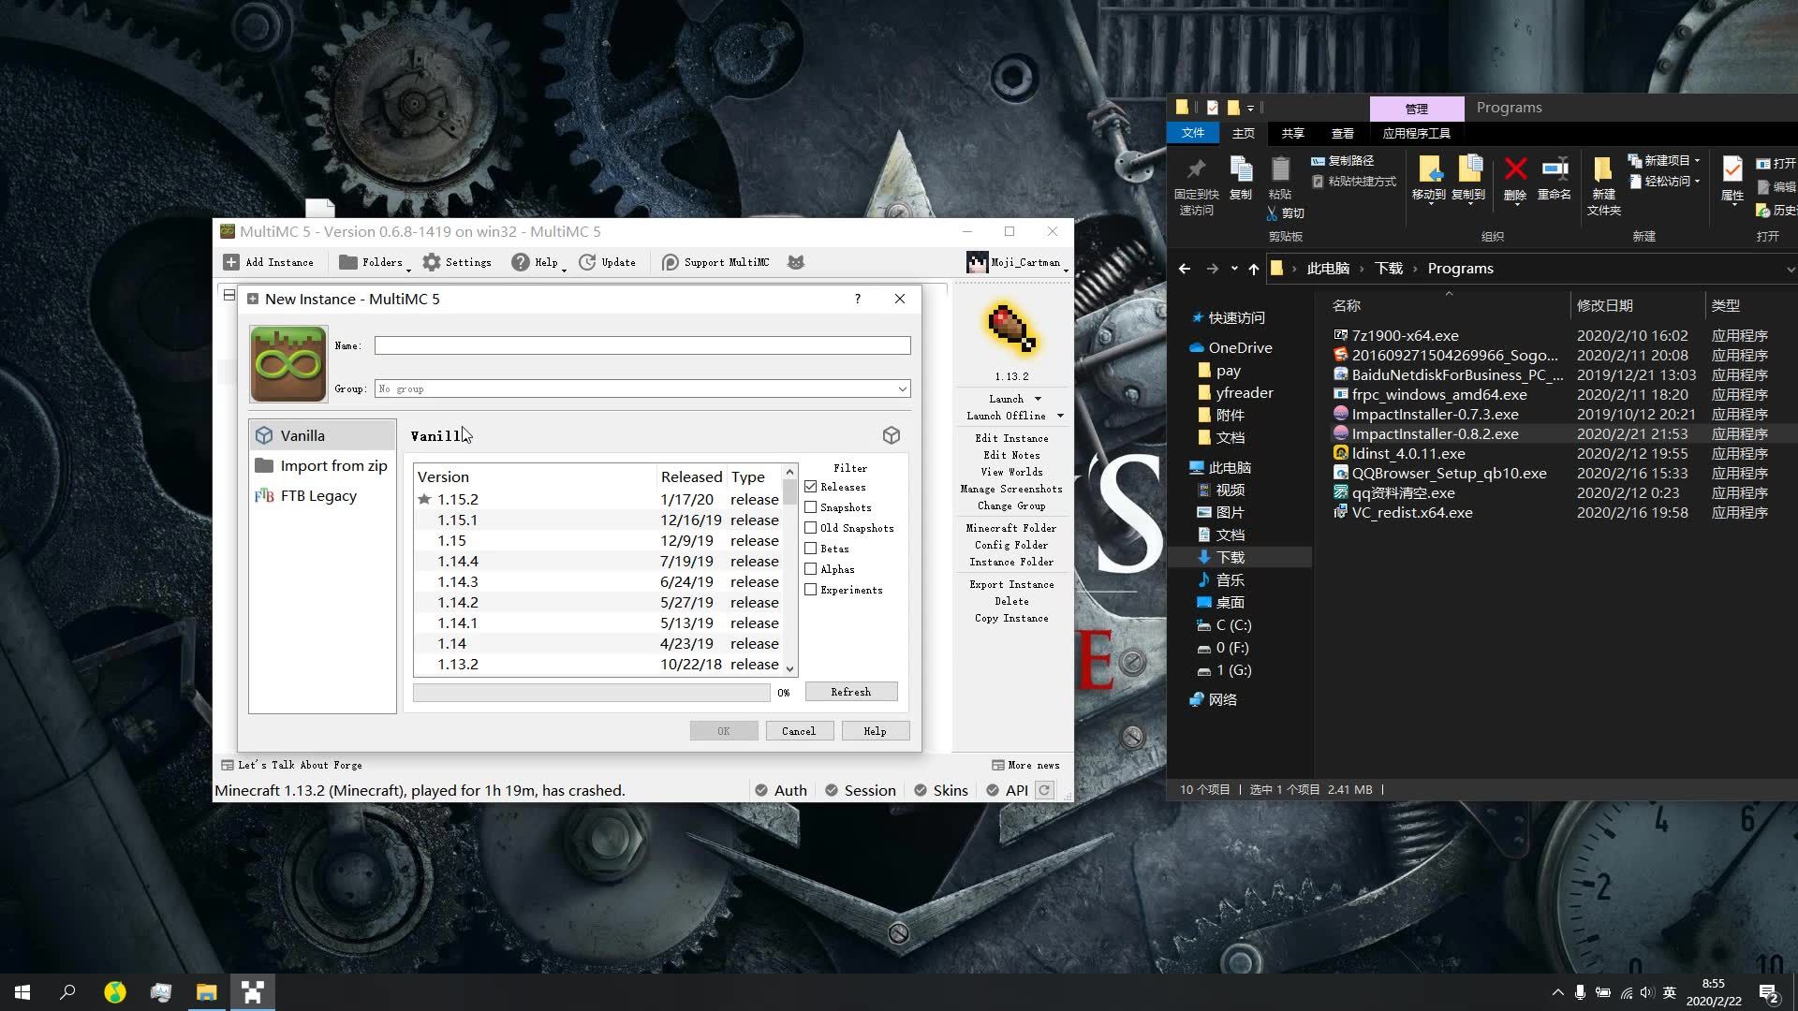Uncheck the Releases filter
The height and width of the screenshot is (1011, 1798).
(x=811, y=487)
